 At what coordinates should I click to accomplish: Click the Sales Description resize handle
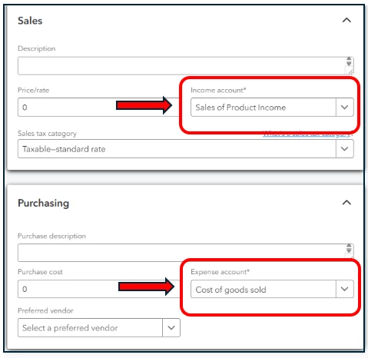click(350, 71)
